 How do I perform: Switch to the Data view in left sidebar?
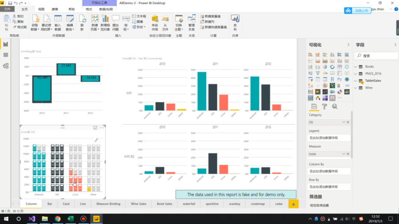click(x=6, y=55)
